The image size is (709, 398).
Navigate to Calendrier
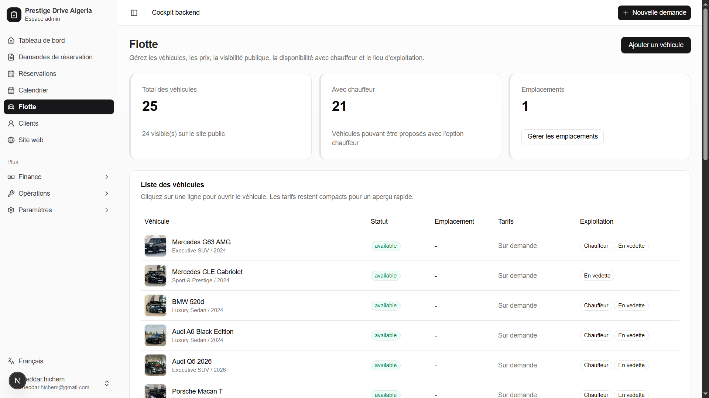click(59, 90)
